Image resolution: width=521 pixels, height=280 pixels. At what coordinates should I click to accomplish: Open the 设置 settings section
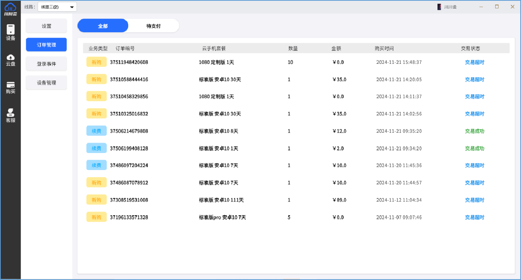46,26
